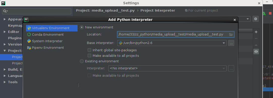Check Make available to all projects

click(x=89, y=56)
